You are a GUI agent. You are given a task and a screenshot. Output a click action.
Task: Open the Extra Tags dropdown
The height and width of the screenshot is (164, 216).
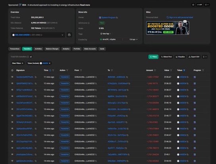pos(106,34)
